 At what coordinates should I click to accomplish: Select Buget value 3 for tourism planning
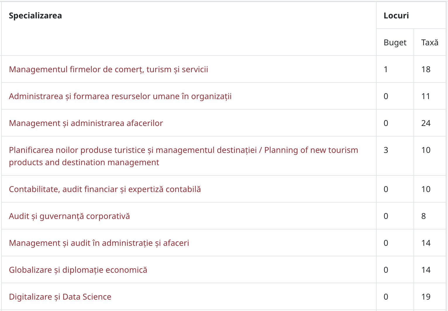point(386,150)
